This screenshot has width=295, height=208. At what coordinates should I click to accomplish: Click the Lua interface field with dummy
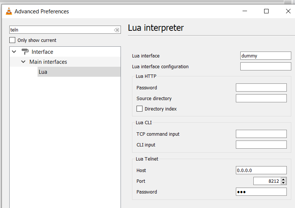tap(266, 56)
